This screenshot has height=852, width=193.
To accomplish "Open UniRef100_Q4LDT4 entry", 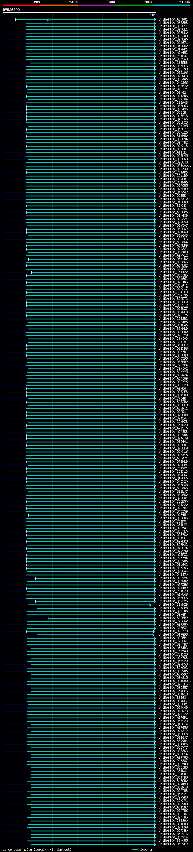I will (173, 724).
